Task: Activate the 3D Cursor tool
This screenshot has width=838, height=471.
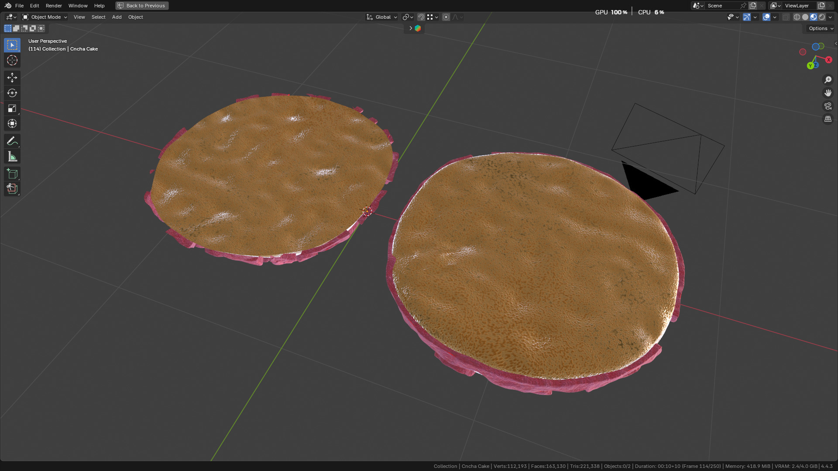Action: click(12, 60)
